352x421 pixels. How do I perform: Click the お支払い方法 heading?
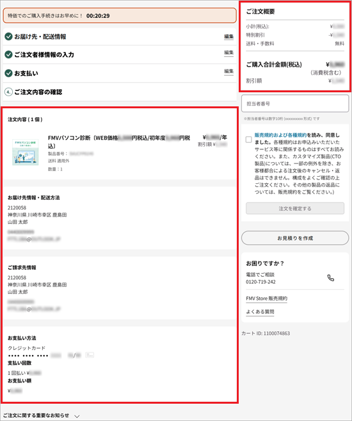pos(22,338)
